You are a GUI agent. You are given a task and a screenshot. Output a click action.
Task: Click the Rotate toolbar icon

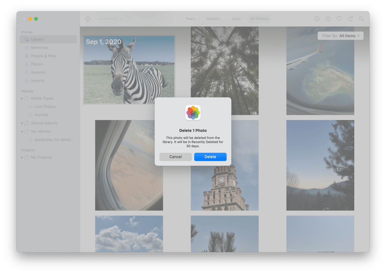point(350,19)
